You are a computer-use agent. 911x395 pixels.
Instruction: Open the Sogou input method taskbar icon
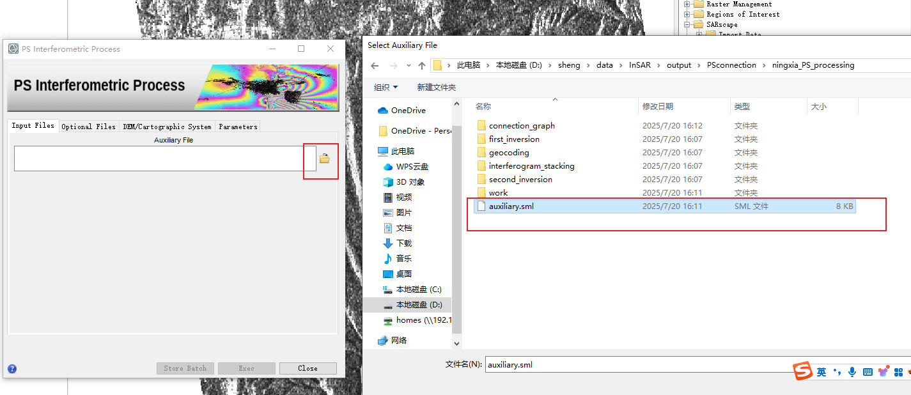[x=804, y=371]
